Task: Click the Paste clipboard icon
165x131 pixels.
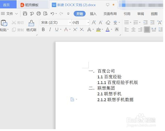Action: click(x=4, y=23)
